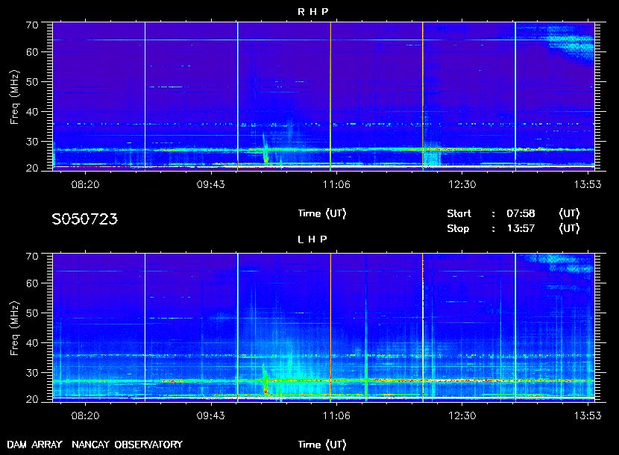The width and height of the screenshot is (619, 455).
Task: Click the 11:06 tick label under RHP plot
Action: click(336, 184)
